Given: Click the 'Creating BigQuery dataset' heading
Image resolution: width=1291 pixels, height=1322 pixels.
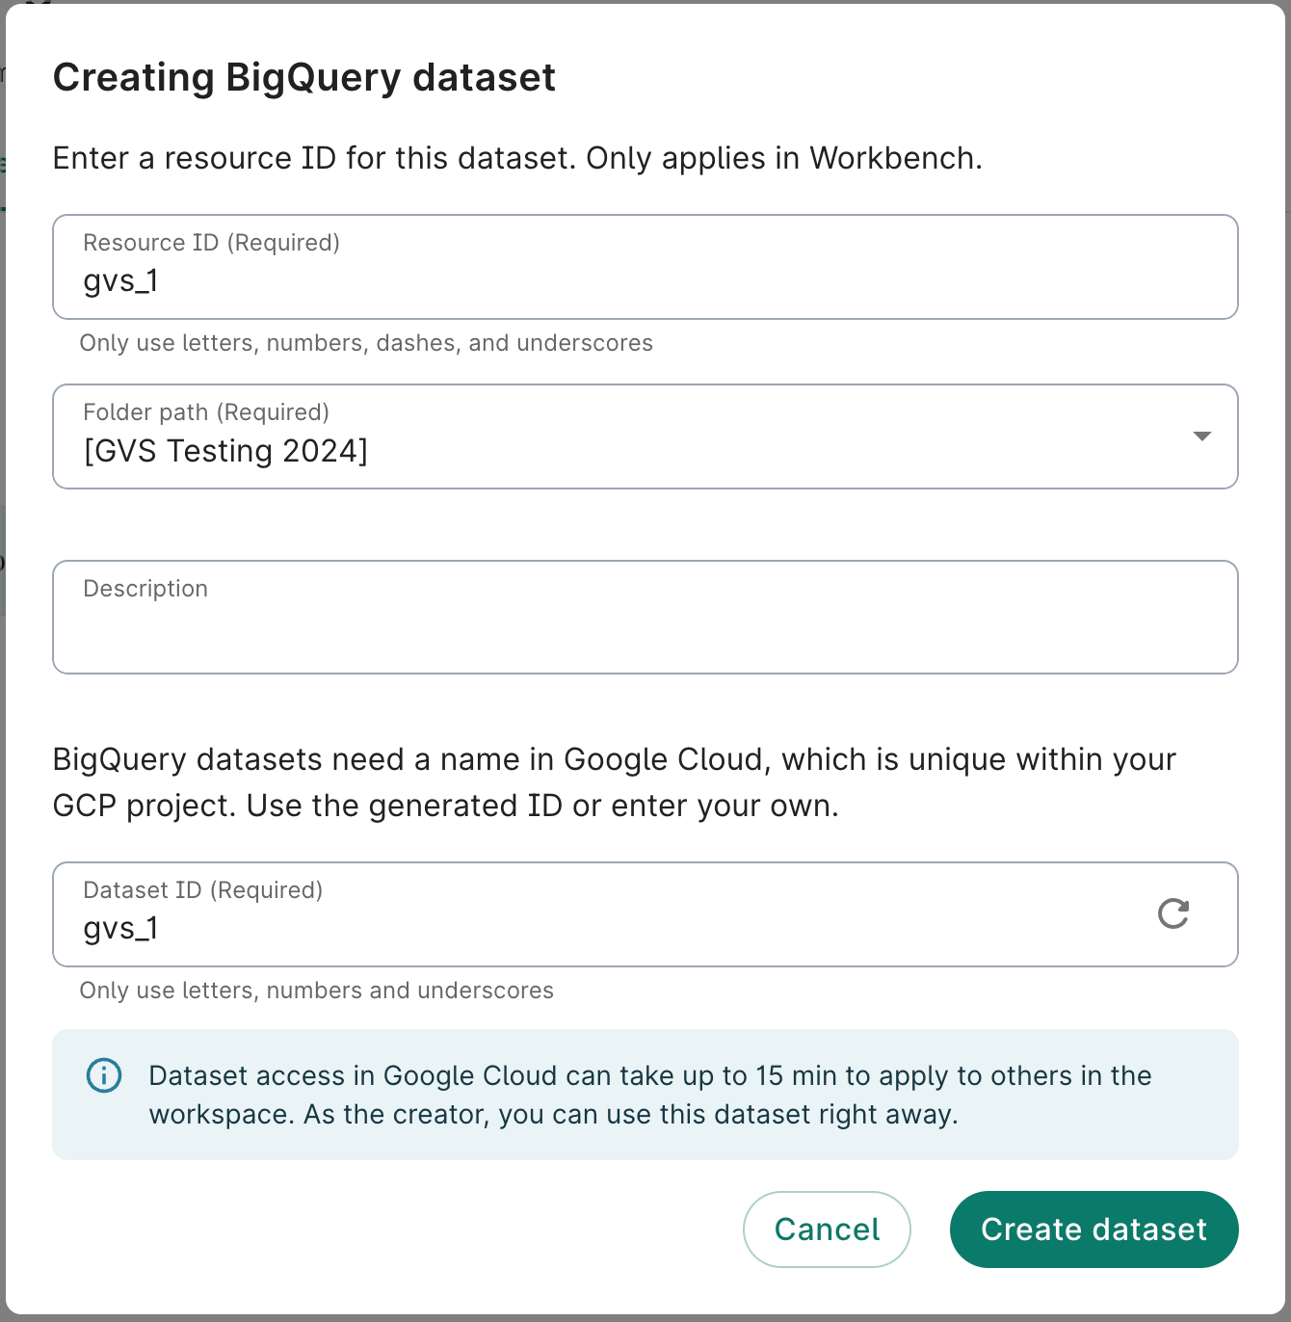Looking at the screenshot, I should coord(303,78).
